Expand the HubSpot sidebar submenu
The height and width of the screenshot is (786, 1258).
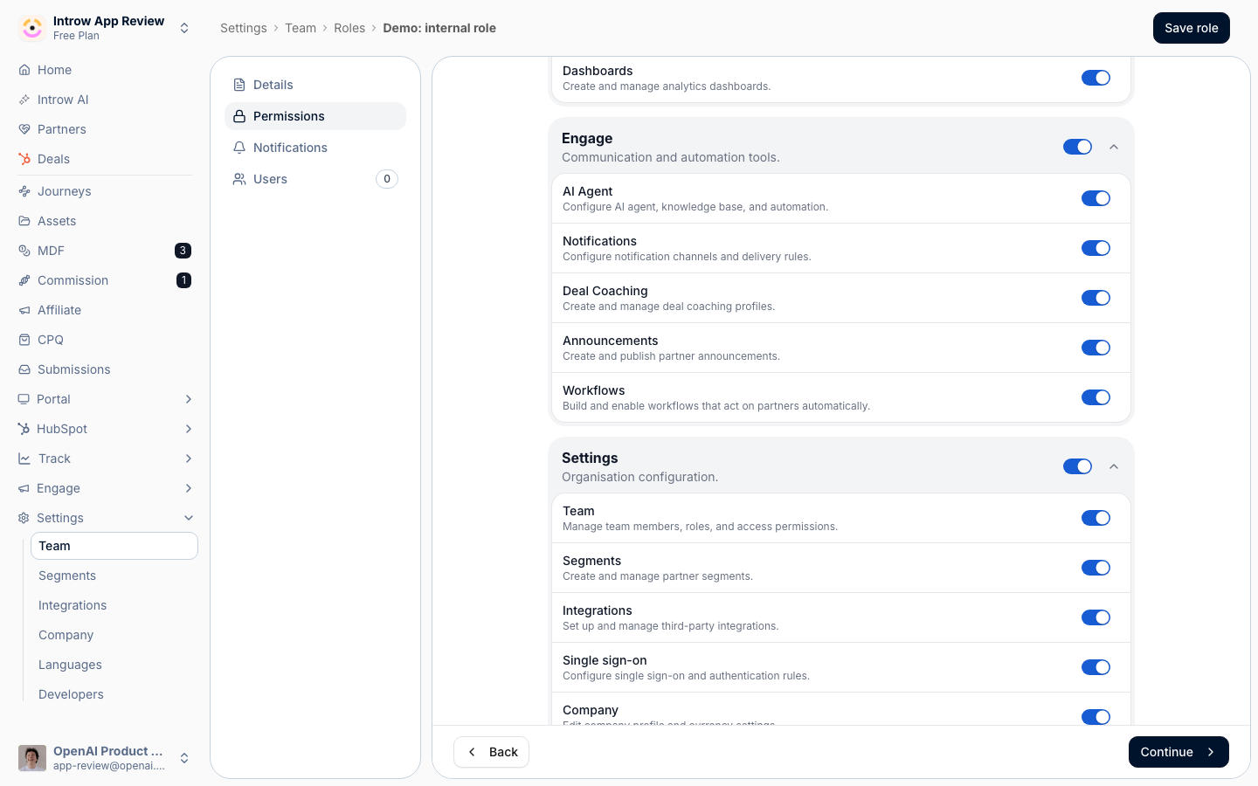click(x=189, y=429)
